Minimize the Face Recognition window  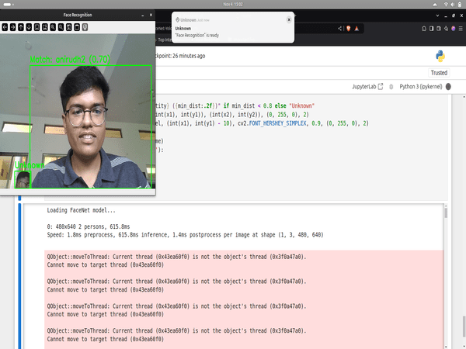click(143, 15)
